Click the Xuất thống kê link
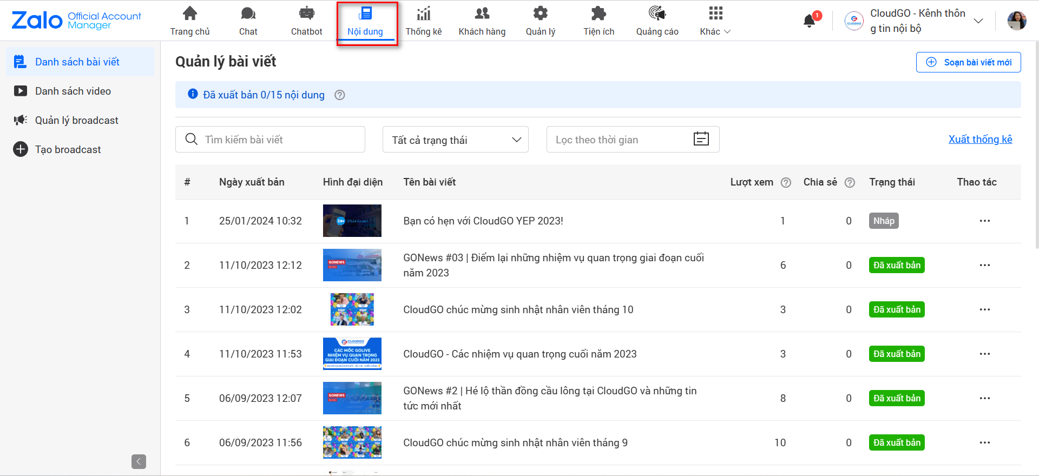 coord(980,140)
